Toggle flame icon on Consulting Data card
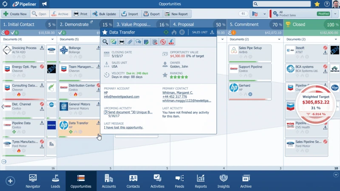The image size is (340, 191). (19, 94)
